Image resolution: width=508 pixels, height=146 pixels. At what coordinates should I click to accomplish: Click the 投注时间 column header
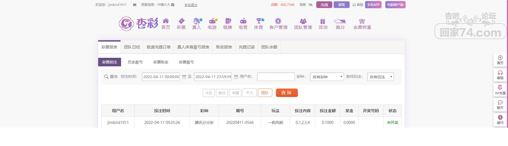click(x=162, y=111)
